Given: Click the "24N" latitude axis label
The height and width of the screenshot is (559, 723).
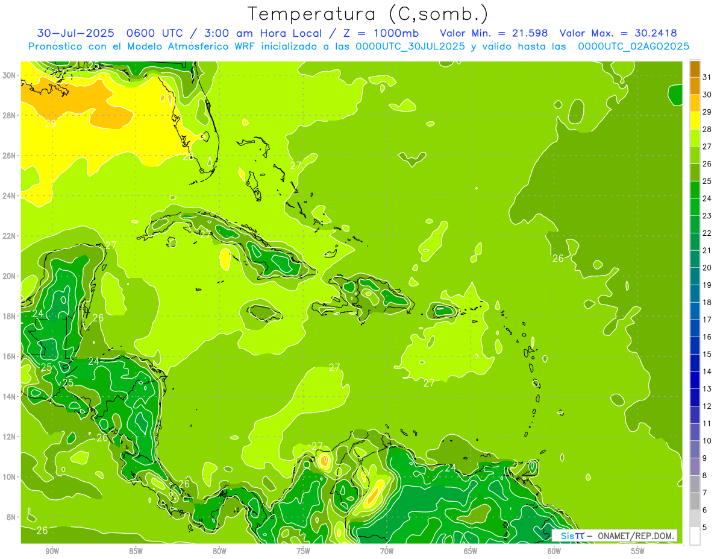Looking at the screenshot, I should coord(9,196).
